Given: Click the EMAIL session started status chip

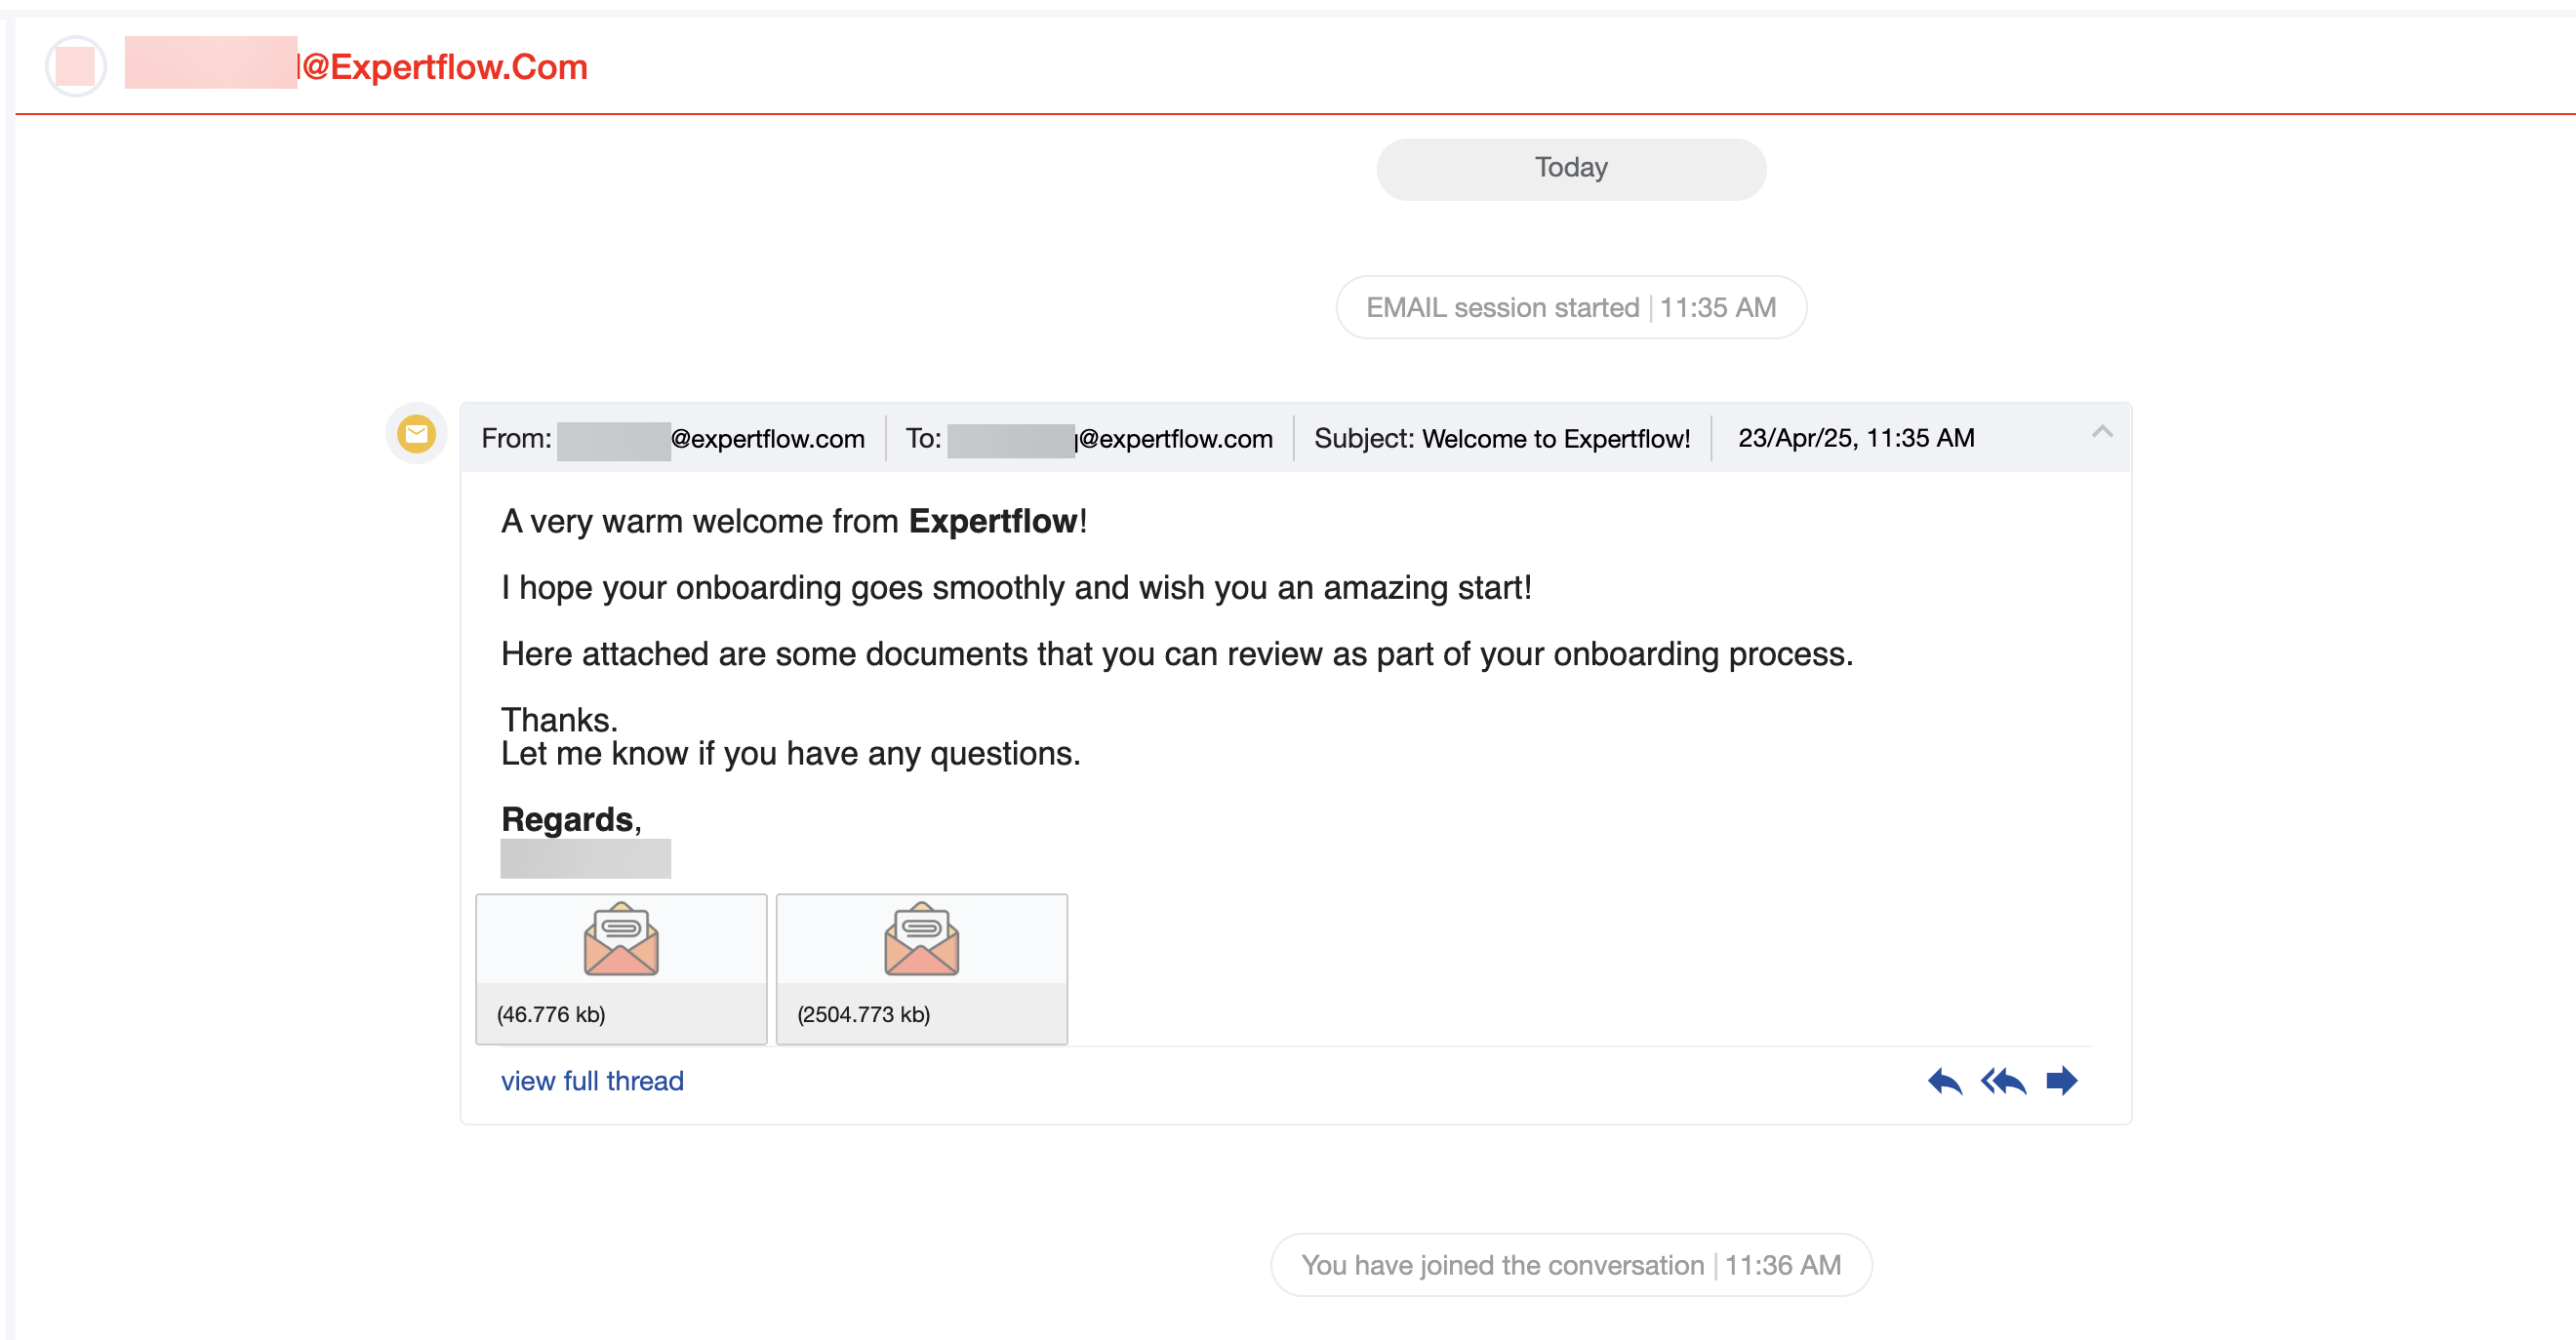Looking at the screenshot, I should coord(1570,307).
